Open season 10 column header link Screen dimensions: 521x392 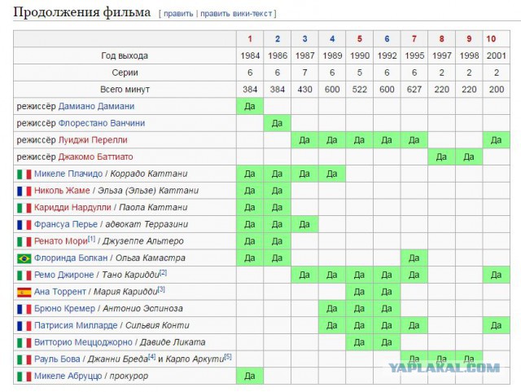(x=491, y=39)
